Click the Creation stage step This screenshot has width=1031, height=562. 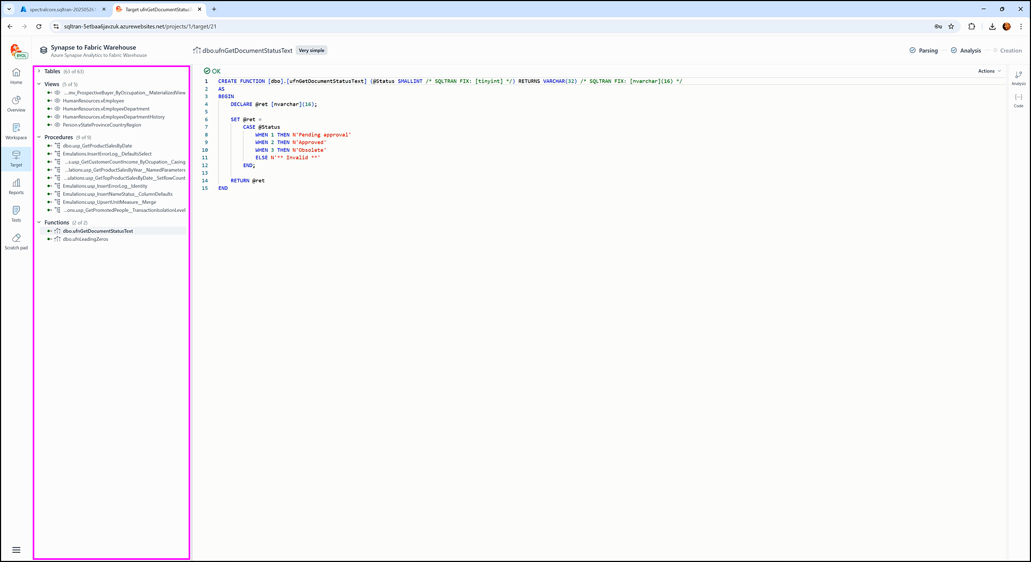pyautogui.click(x=1010, y=50)
